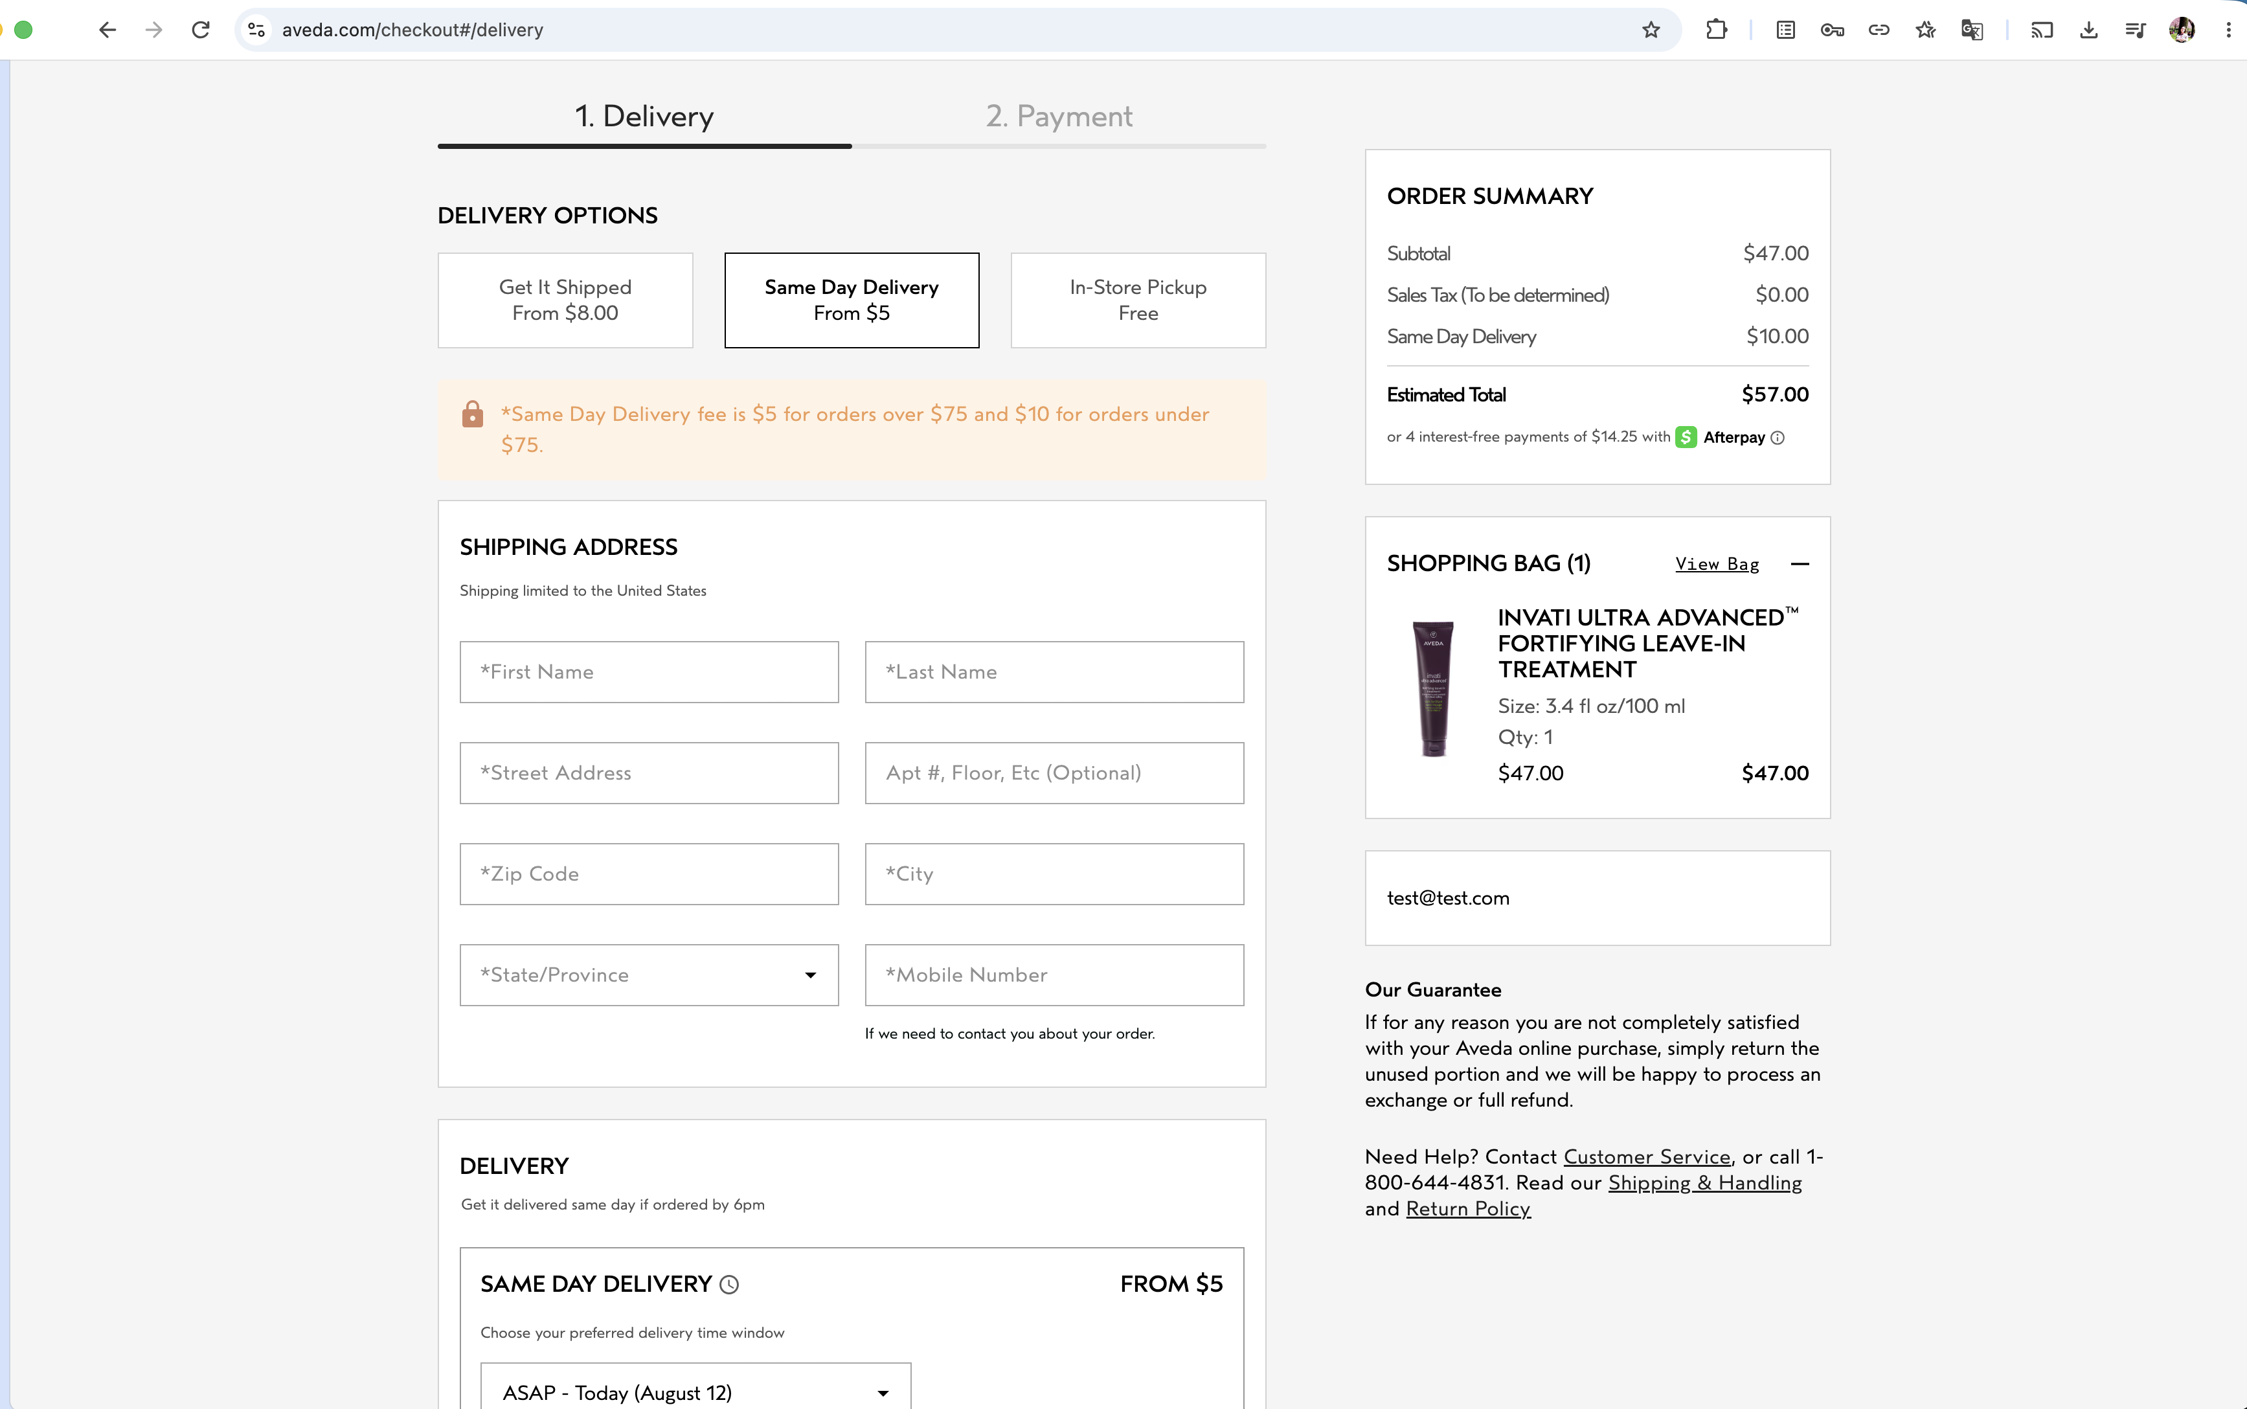Image resolution: width=2247 pixels, height=1409 pixels.
Task: Click the City field
Action: pyautogui.click(x=1054, y=874)
